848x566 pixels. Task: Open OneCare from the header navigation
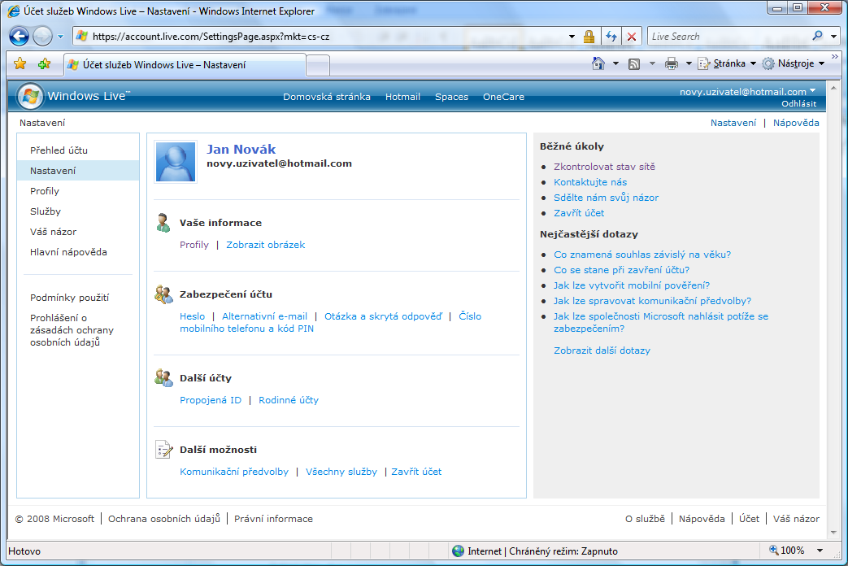click(503, 97)
